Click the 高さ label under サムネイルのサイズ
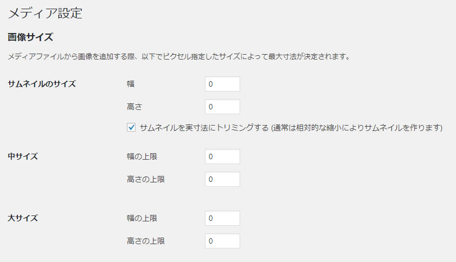 coord(134,107)
